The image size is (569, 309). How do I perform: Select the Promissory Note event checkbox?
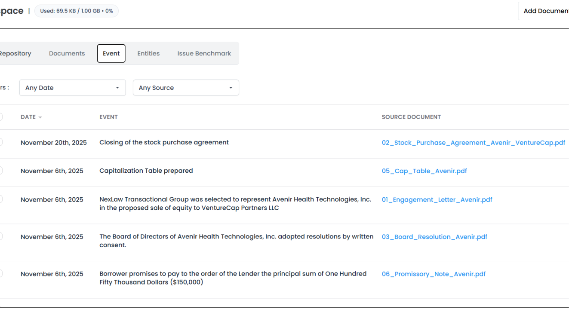1,274
